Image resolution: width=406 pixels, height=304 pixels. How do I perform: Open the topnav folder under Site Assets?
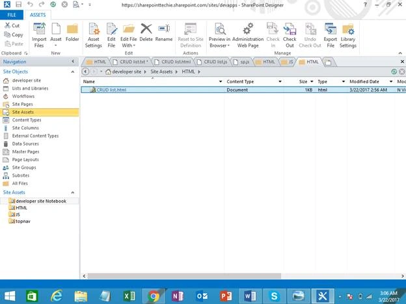[23, 222]
